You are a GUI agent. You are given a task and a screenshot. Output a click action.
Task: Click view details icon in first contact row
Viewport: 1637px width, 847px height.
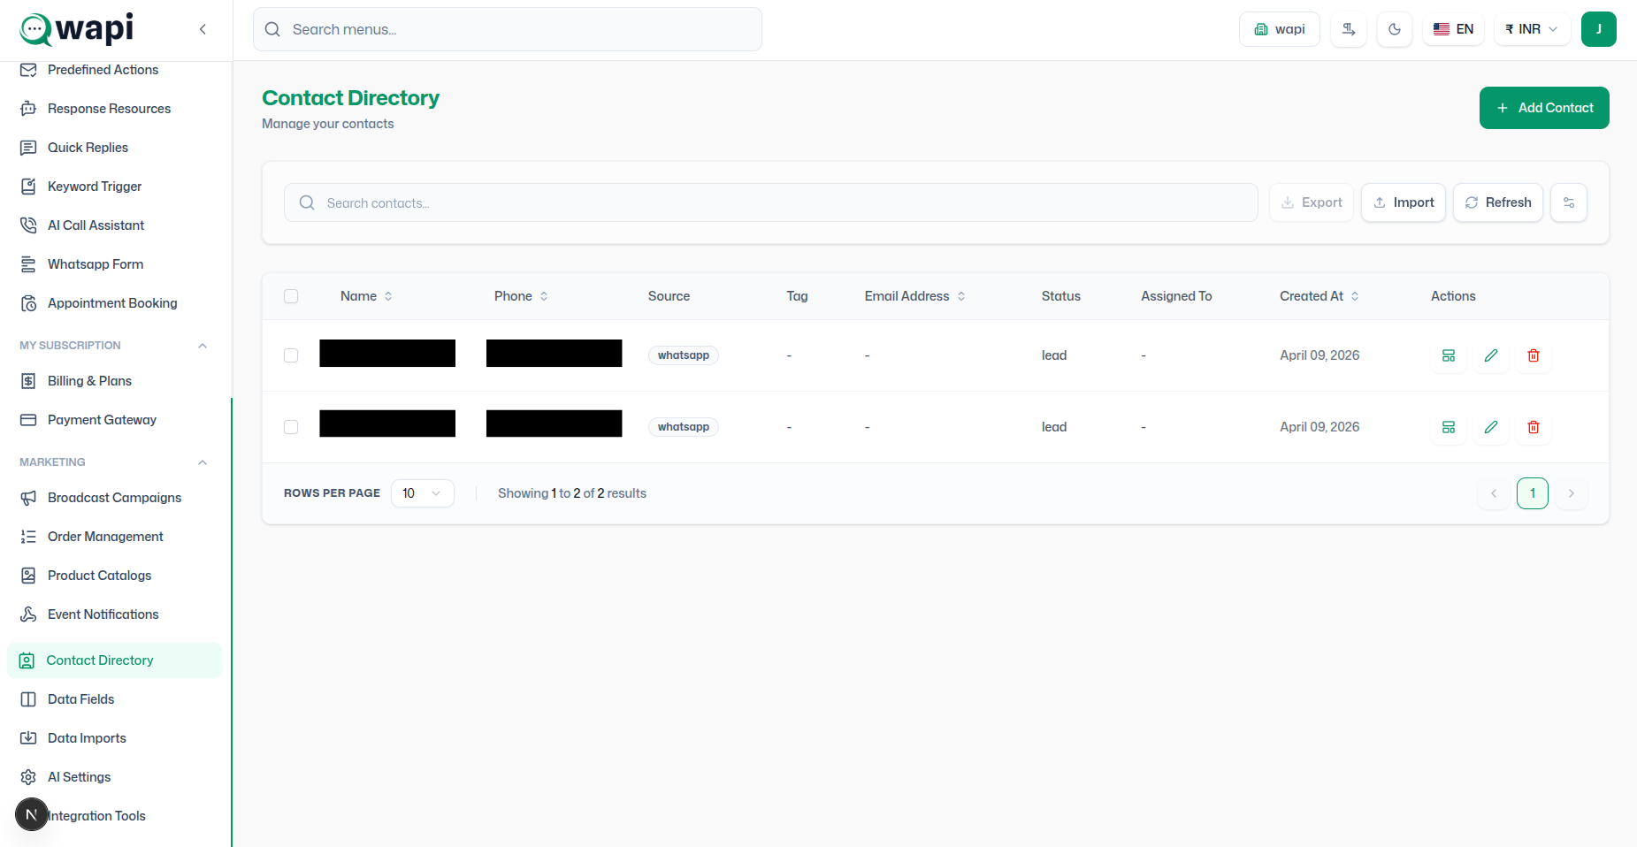pyautogui.click(x=1449, y=355)
